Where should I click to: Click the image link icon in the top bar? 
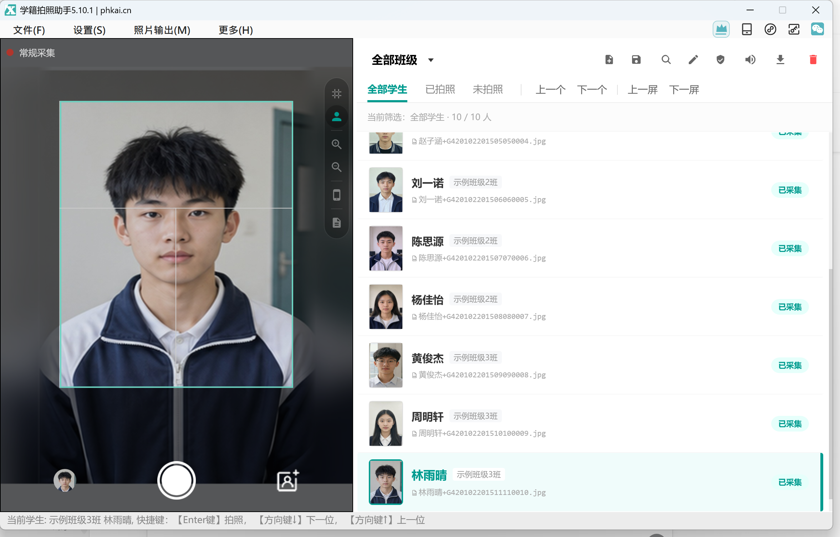point(794,29)
